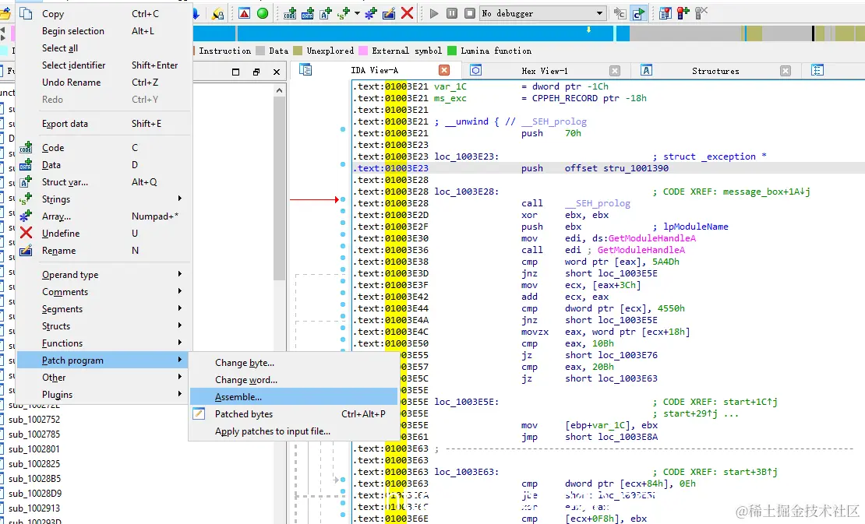Close the IDA View-A tab
This screenshot has height=524, width=865.
tap(444, 71)
